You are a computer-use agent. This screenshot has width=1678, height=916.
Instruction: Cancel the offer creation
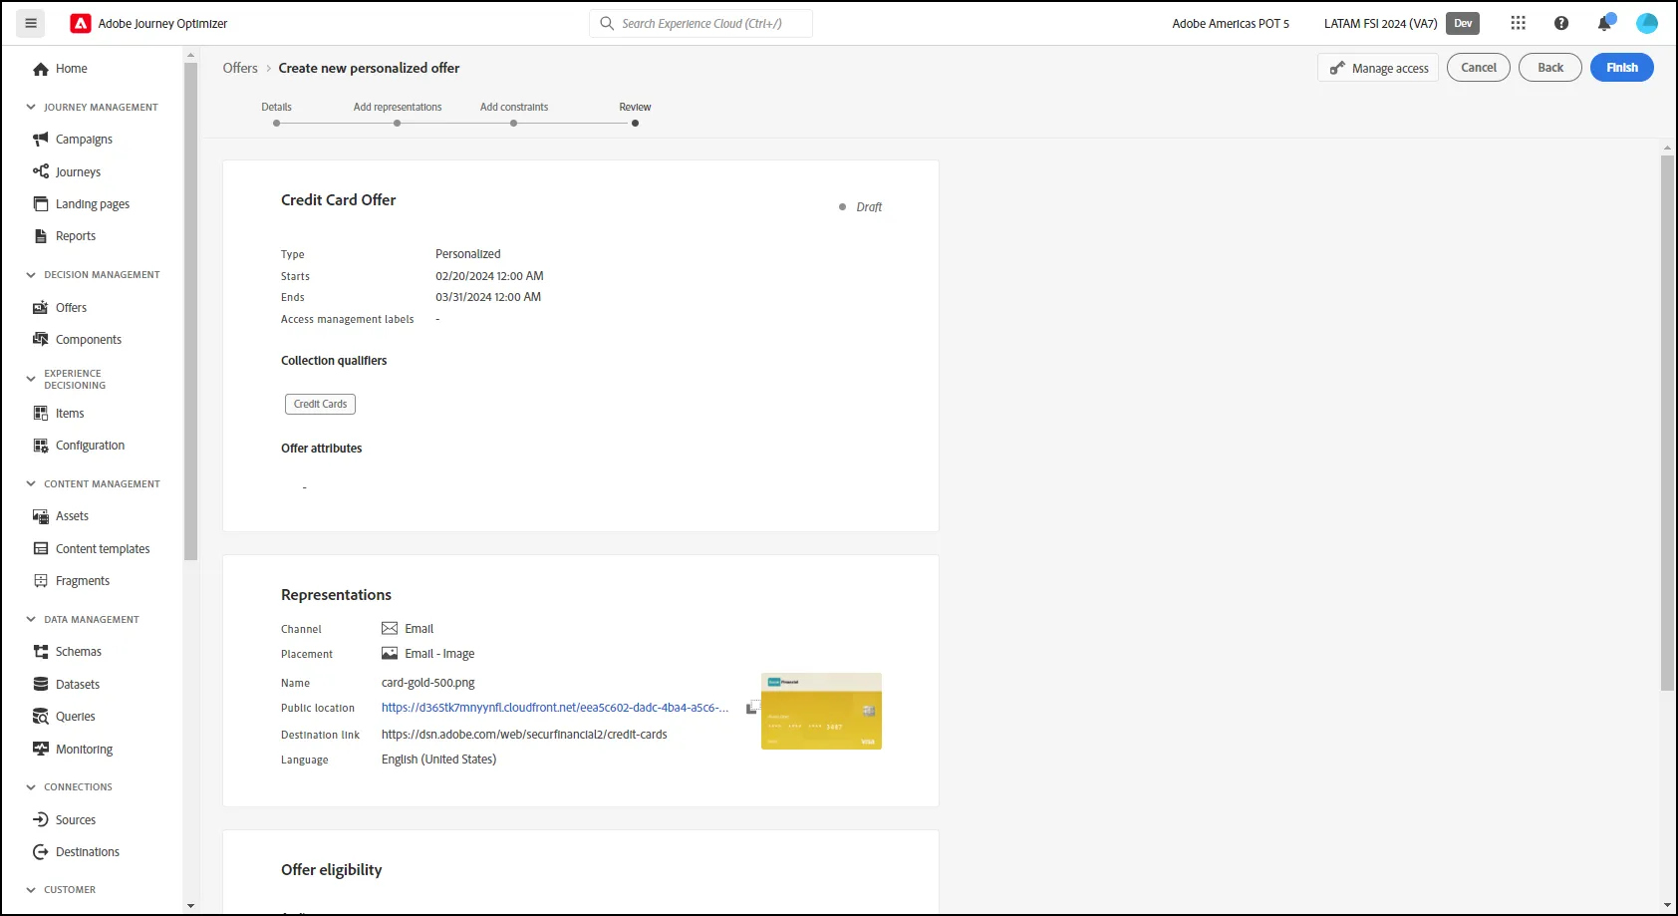click(1479, 68)
